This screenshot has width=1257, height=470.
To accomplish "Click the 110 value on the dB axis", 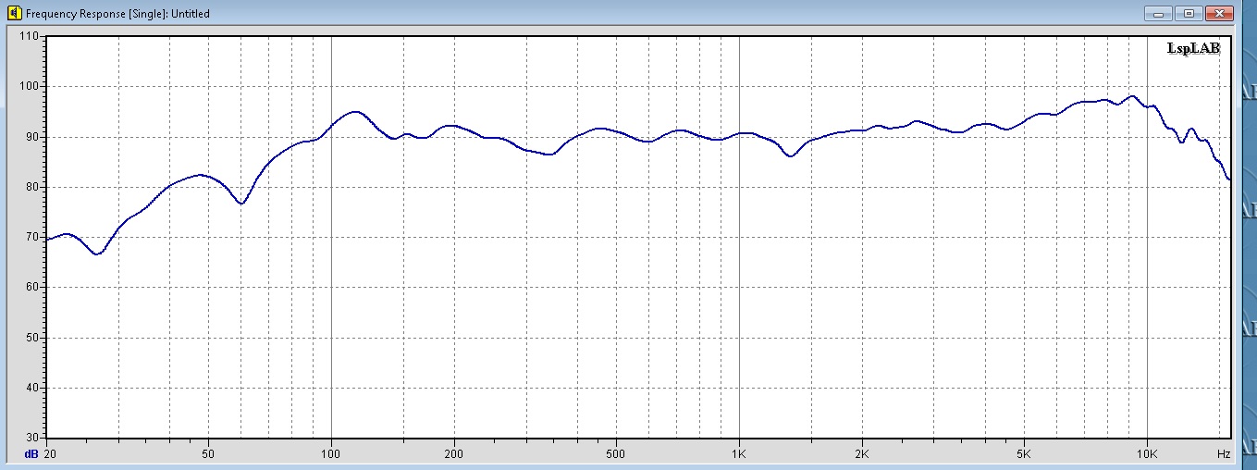I will pyautogui.click(x=29, y=36).
